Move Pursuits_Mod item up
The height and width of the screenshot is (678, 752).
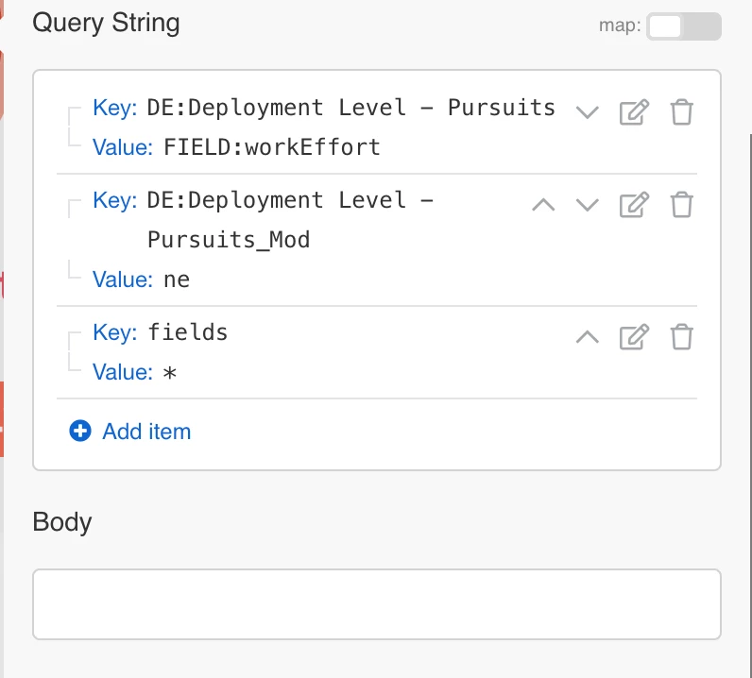[543, 204]
